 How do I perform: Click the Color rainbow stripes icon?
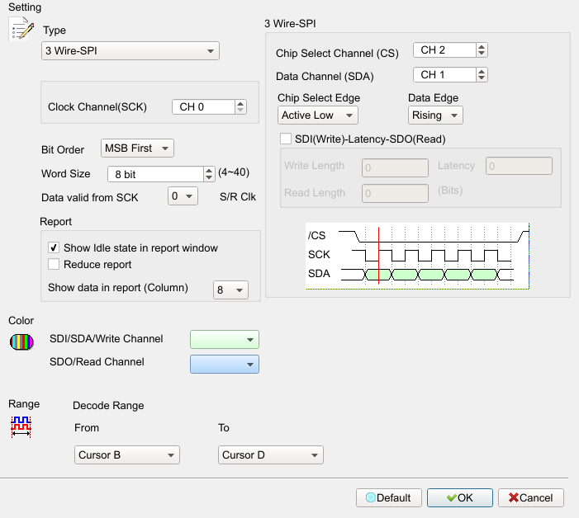click(21, 341)
